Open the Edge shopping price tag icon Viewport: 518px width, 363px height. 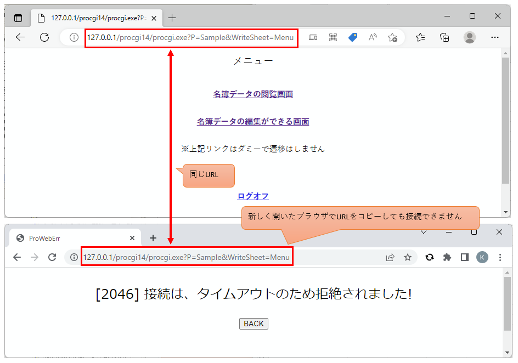pos(353,37)
